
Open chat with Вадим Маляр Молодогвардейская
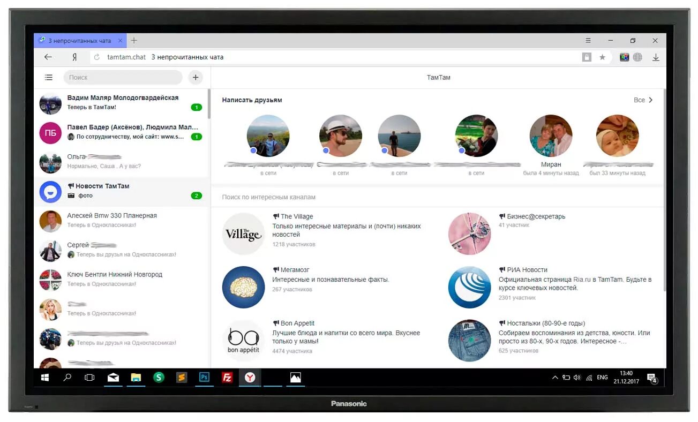[x=122, y=103]
